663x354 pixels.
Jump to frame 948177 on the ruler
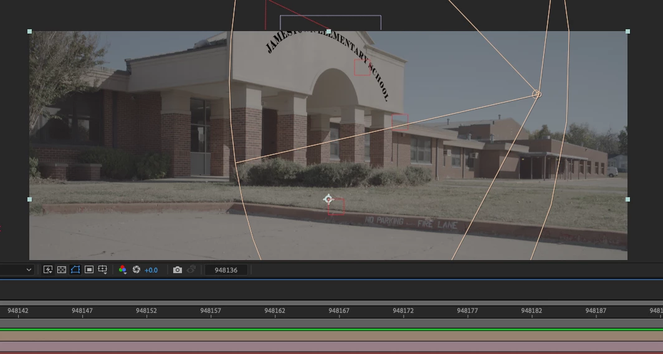click(x=467, y=310)
